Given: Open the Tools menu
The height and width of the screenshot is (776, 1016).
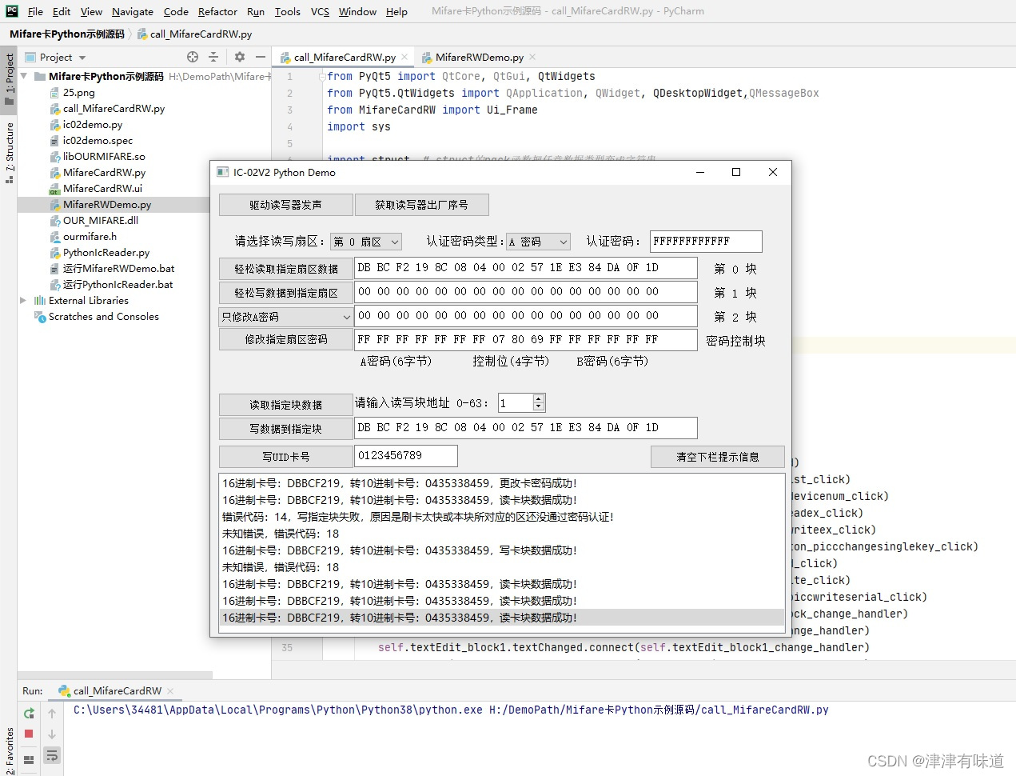Looking at the screenshot, I should [287, 11].
